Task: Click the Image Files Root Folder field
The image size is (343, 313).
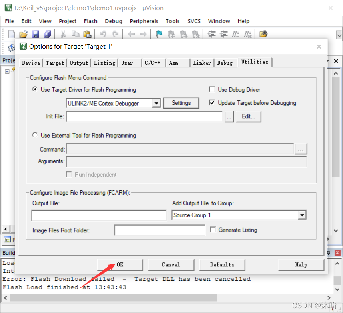Action: (x=160, y=230)
